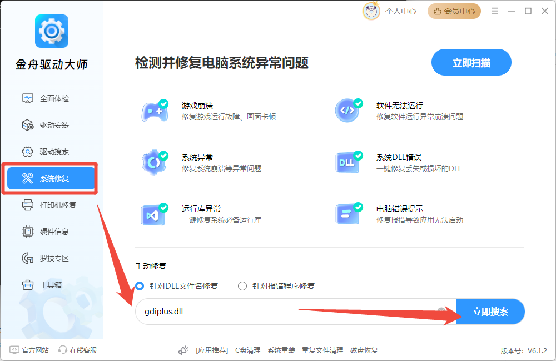
Task: Click description 一键修复系统必备运行库
Action: (222, 220)
